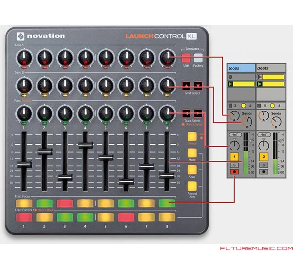Toggle Beats track activator button 2

pyautogui.click(x=264, y=157)
